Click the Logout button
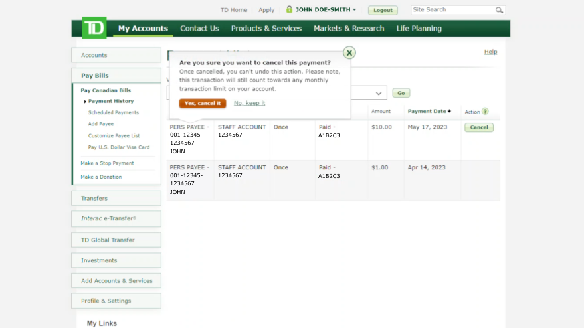 pos(383,10)
